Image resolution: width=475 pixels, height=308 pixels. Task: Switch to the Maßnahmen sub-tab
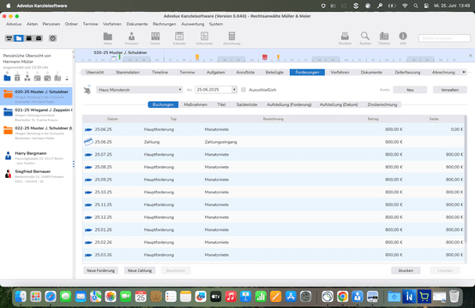click(195, 104)
